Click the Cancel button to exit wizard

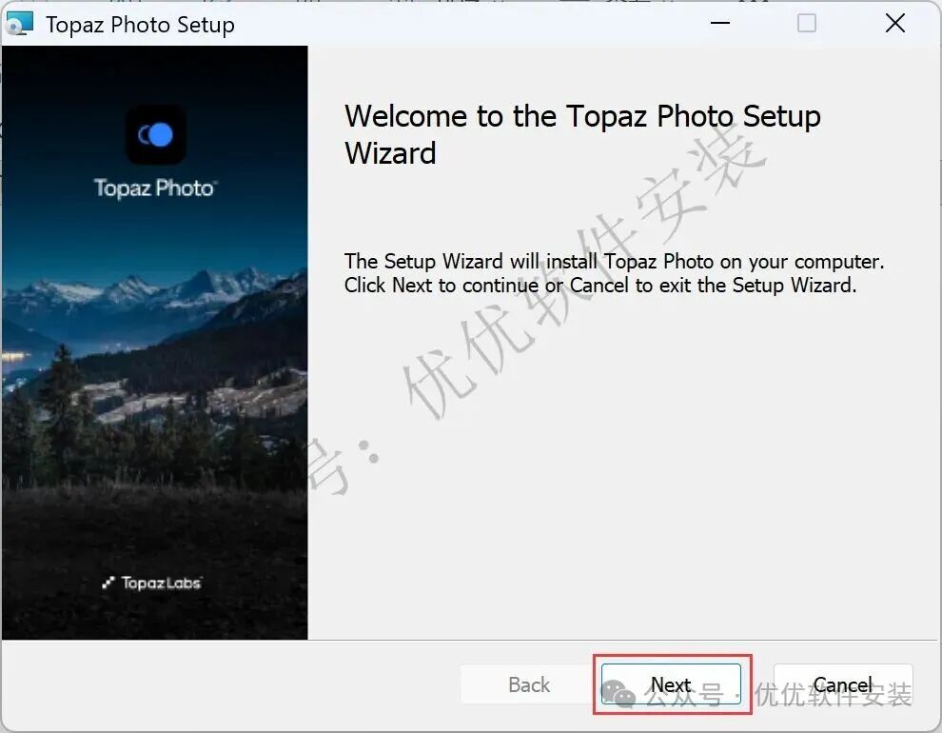(x=843, y=683)
